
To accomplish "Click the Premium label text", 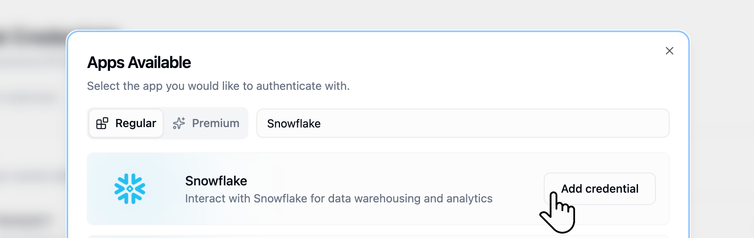I will (215, 123).
